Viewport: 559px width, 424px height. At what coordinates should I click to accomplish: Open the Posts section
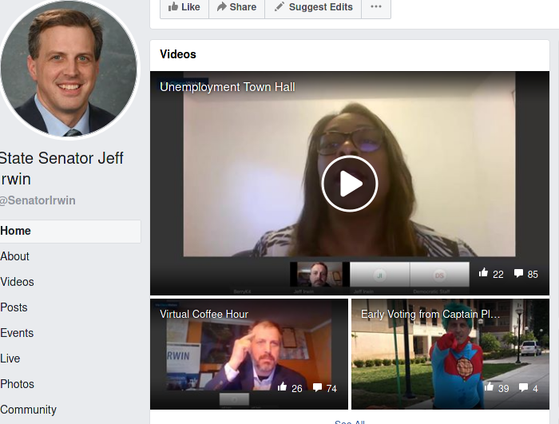point(14,307)
